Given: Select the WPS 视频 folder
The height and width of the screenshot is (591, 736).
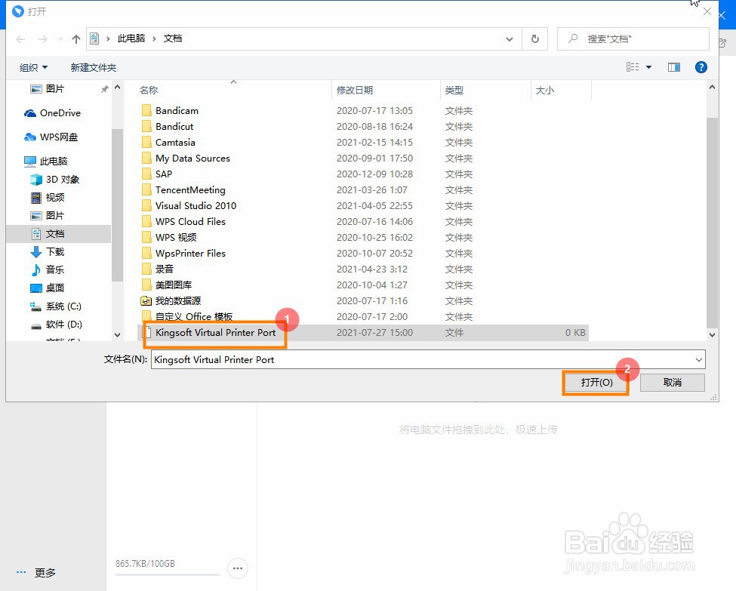Looking at the screenshot, I should (x=176, y=238).
